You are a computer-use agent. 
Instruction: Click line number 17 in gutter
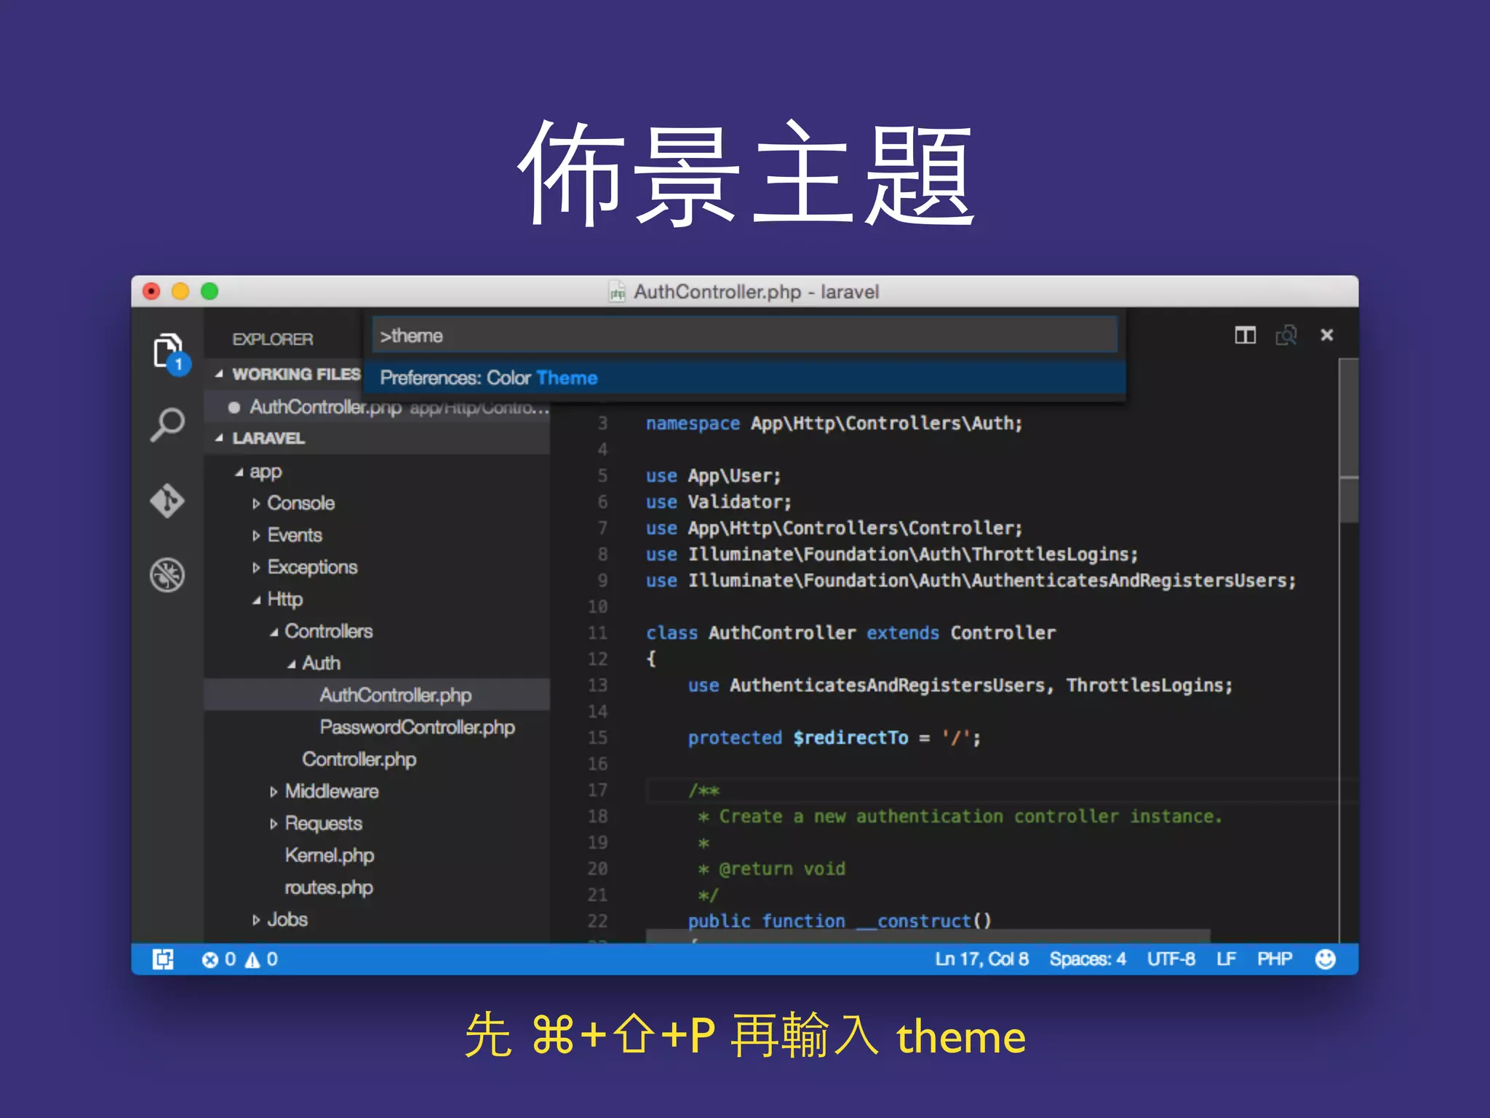[x=597, y=790]
